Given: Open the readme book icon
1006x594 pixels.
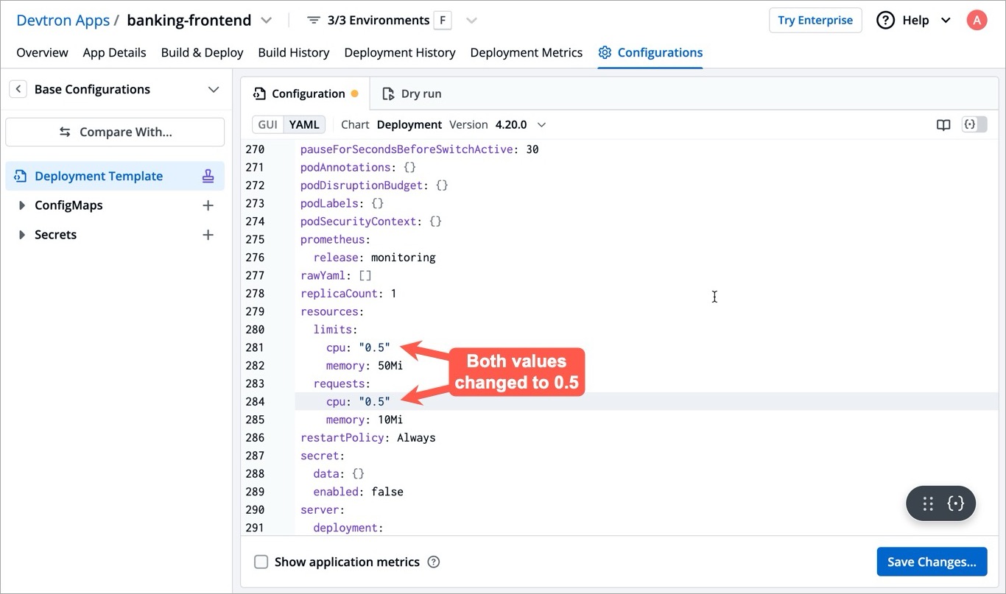Looking at the screenshot, I should [943, 125].
